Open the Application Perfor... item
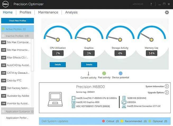173x126 pixels. [17, 118]
